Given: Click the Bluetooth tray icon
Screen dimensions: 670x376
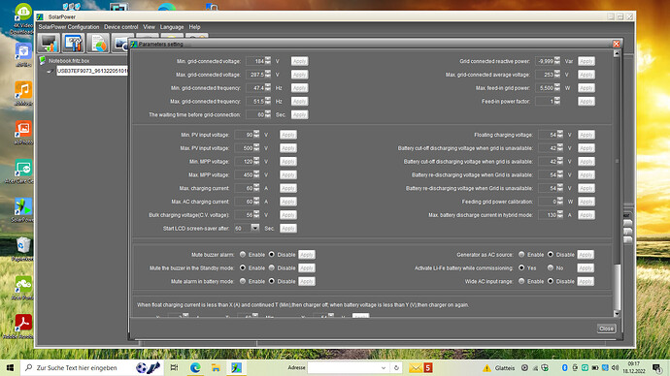Looking at the screenshot, I should pos(564,367).
